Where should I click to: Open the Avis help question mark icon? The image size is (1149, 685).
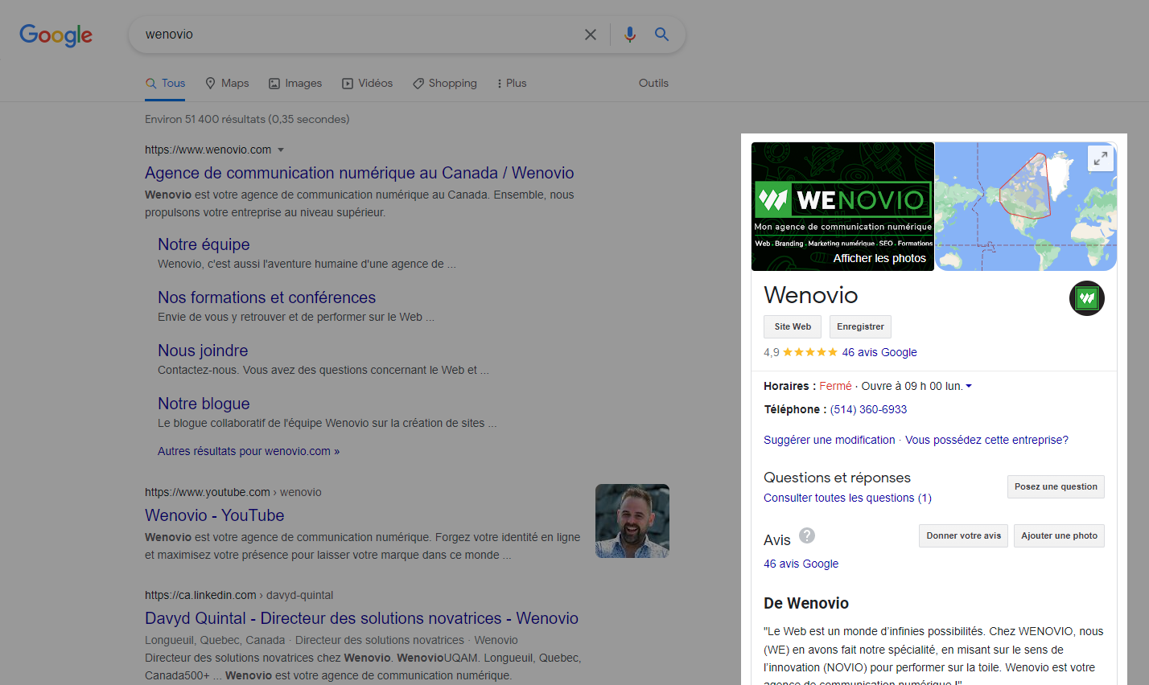pyautogui.click(x=807, y=535)
